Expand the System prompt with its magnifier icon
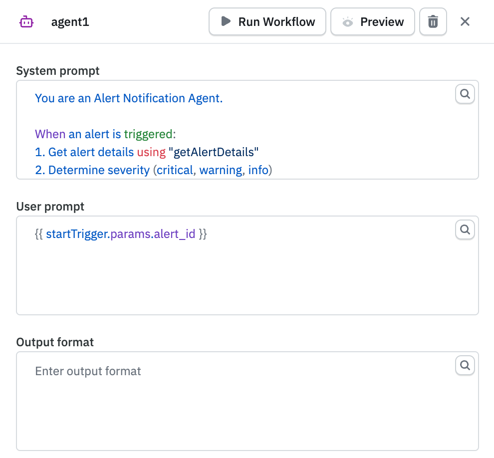 (465, 94)
